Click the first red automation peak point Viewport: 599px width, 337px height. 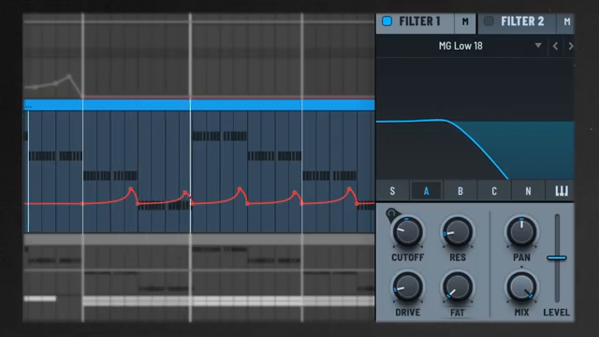[x=131, y=189]
